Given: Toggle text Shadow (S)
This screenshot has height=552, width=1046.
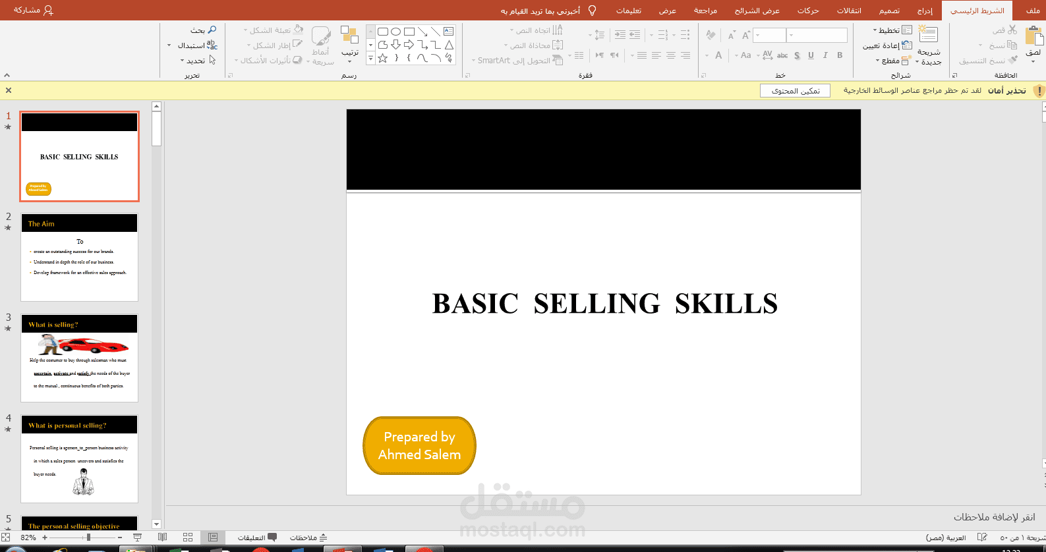Looking at the screenshot, I should tap(797, 55).
